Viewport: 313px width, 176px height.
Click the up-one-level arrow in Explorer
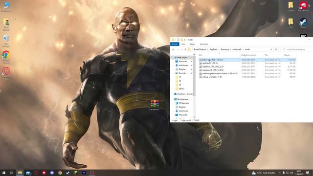185,49
